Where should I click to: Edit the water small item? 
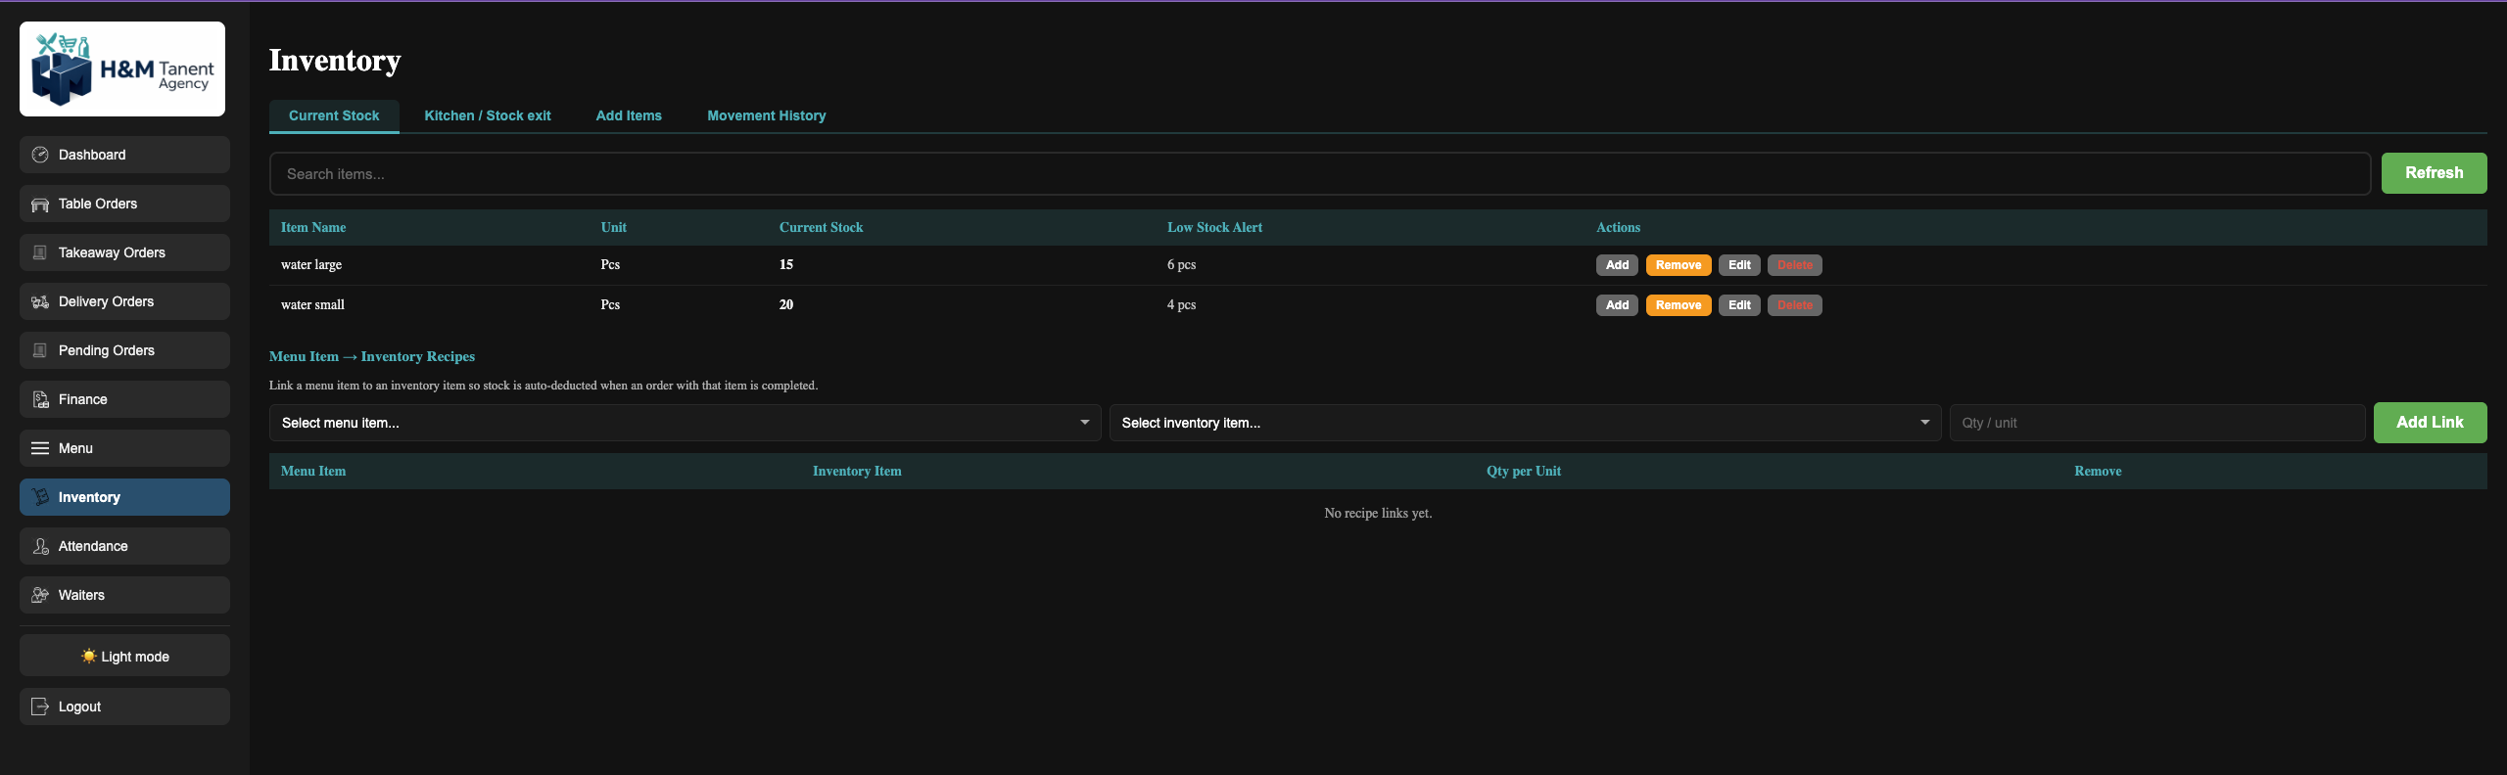[x=1738, y=305]
